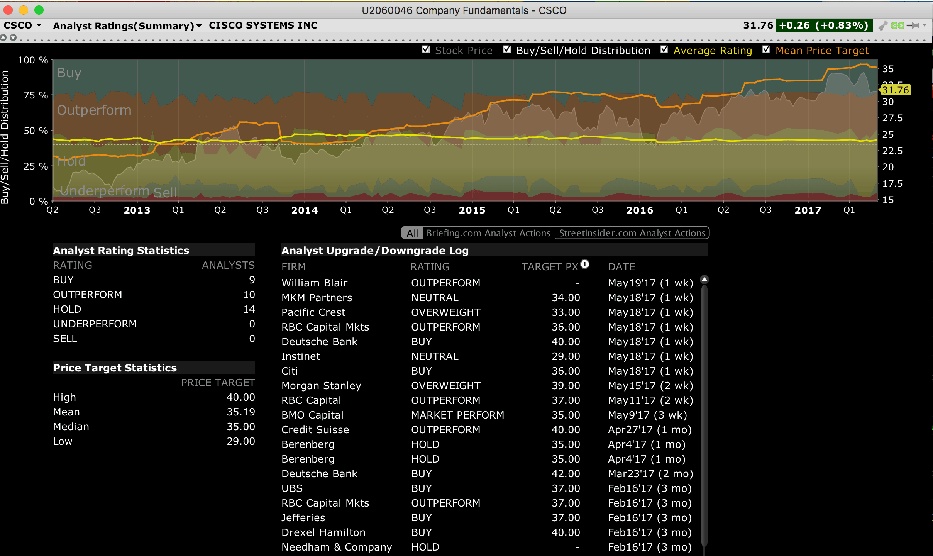
Task: Click the SELL rating statistics row
Action: (x=154, y=339)
